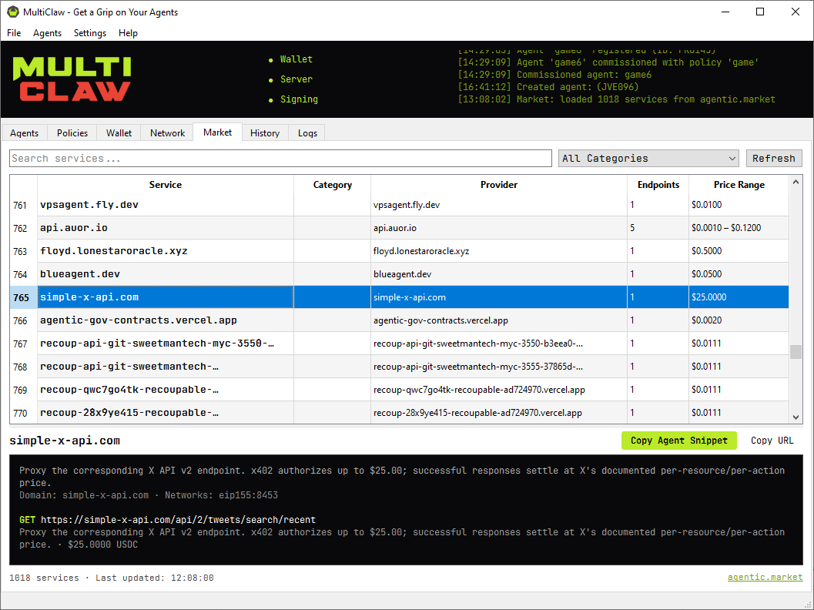Image resolution: width=814 pixels, height=610 pixels.
Task: Sort by the Category column header
Action: [332, 184]
